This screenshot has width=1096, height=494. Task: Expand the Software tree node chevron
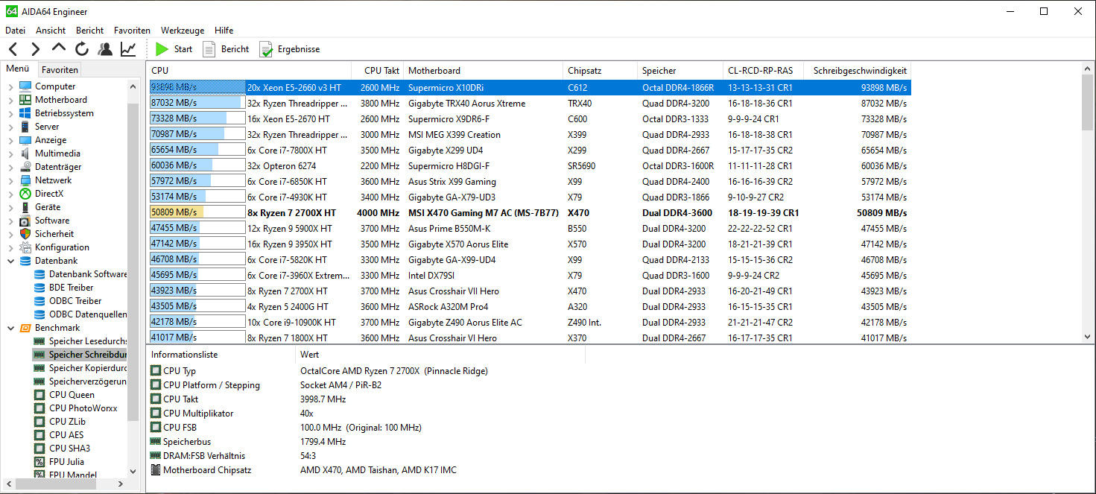(x=10, y=221)
